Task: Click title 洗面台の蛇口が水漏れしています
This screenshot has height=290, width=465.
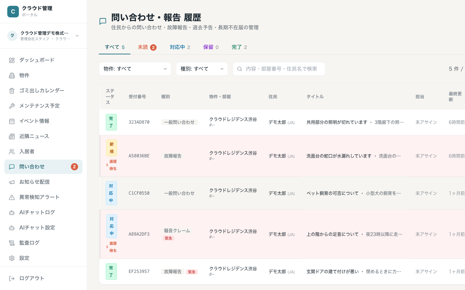Action: pos(339,156)
